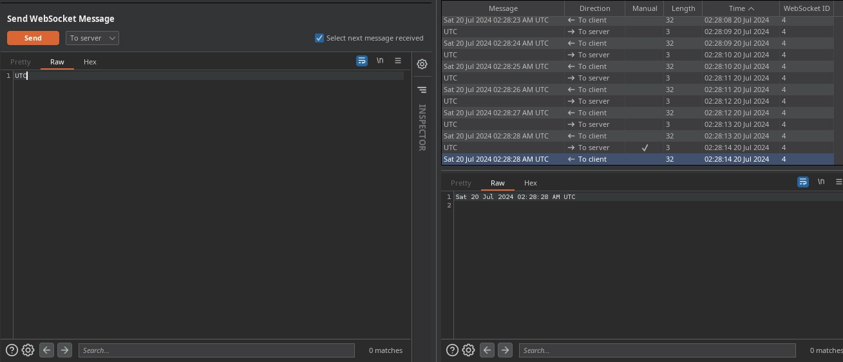Image resolution: width=843 pixels, height=362 pixels.
Task: Sort history by Time column header
Action: pos(741,8)
